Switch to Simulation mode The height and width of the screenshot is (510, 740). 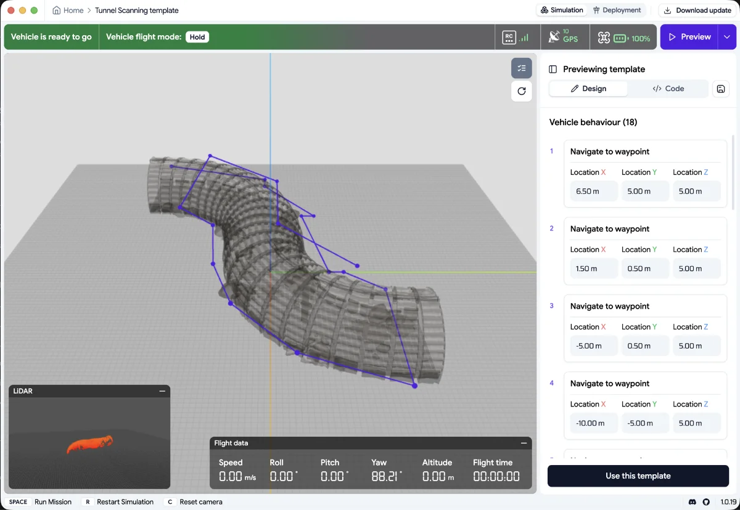(562, 10)
